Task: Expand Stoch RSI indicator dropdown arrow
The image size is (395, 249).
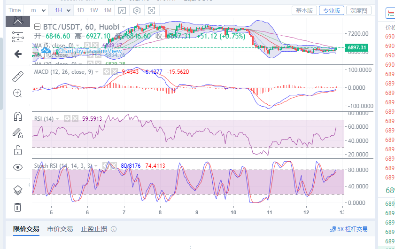Action: click(x=96, y=166)
